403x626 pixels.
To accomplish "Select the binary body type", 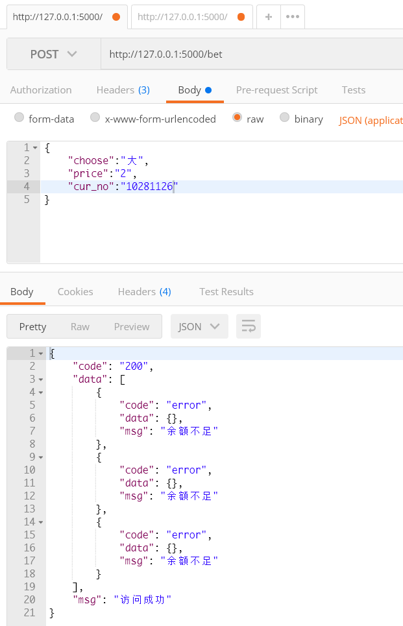I will pyautogui.click(x=284, y=118).
